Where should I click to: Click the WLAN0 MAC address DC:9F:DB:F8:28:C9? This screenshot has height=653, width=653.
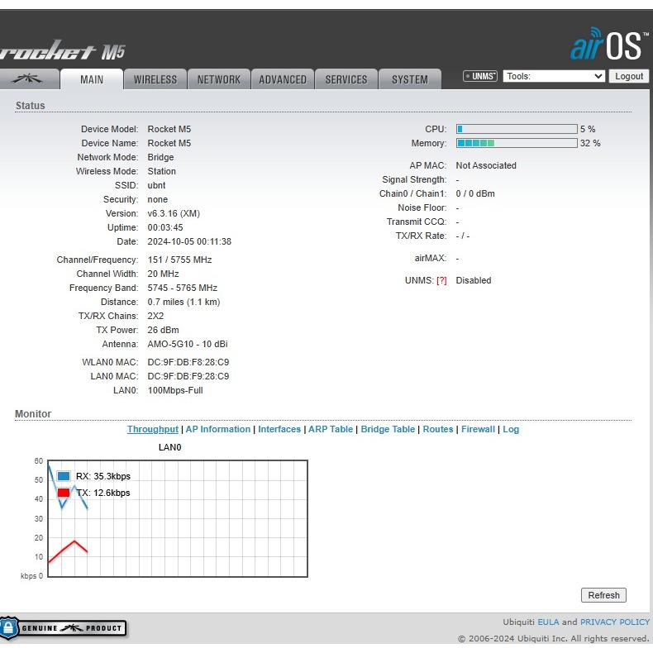[x=188, y=362]
